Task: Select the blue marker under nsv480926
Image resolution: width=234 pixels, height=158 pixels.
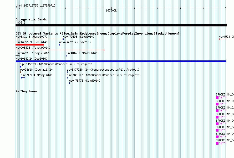Action: point(60,45)
